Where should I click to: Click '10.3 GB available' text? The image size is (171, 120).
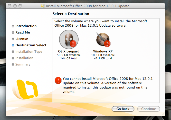point(103,55)
